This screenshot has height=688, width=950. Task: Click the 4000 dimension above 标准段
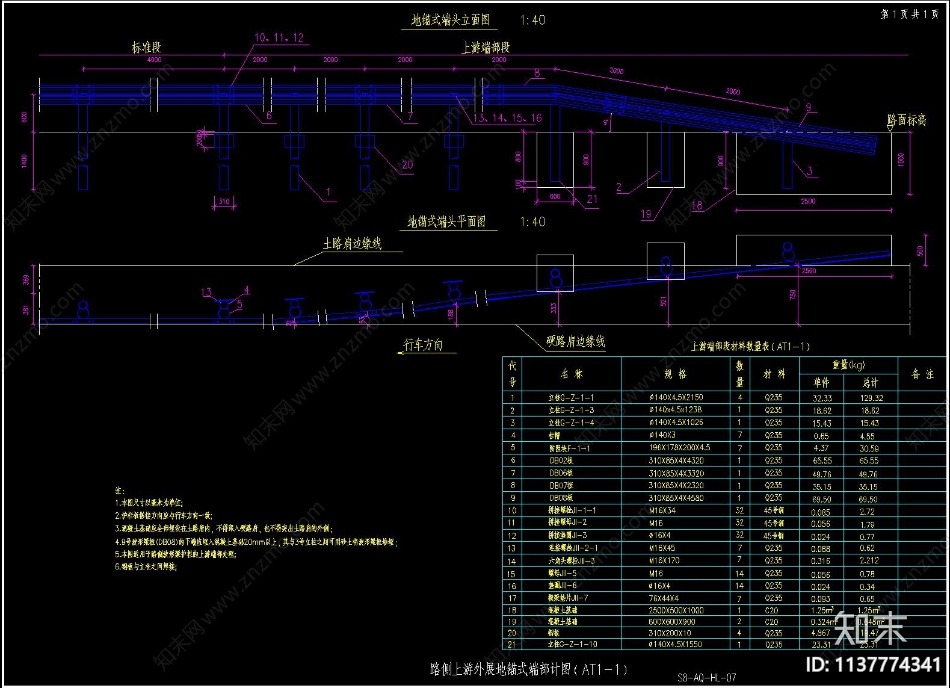pos(154,60)
